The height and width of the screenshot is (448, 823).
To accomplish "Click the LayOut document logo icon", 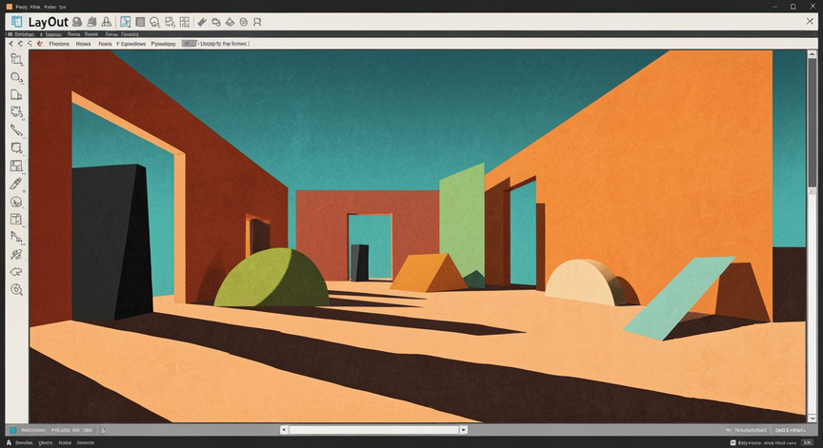I will [17, 22].
